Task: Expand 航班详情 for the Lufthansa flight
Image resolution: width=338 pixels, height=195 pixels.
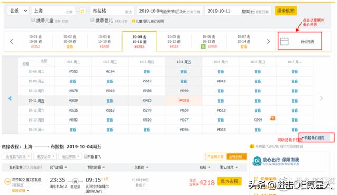Action: (20, 190)
